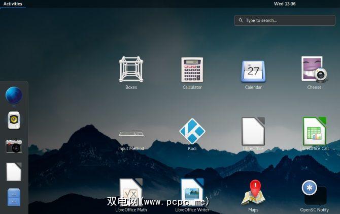Open the Calendar application
Viewport: 340px width, 214px height.
(x=253, y=71)
